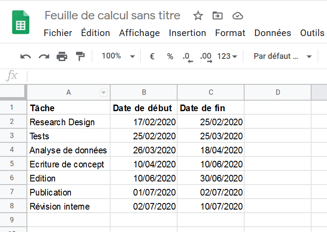Undo the last action

pos(26,56)
